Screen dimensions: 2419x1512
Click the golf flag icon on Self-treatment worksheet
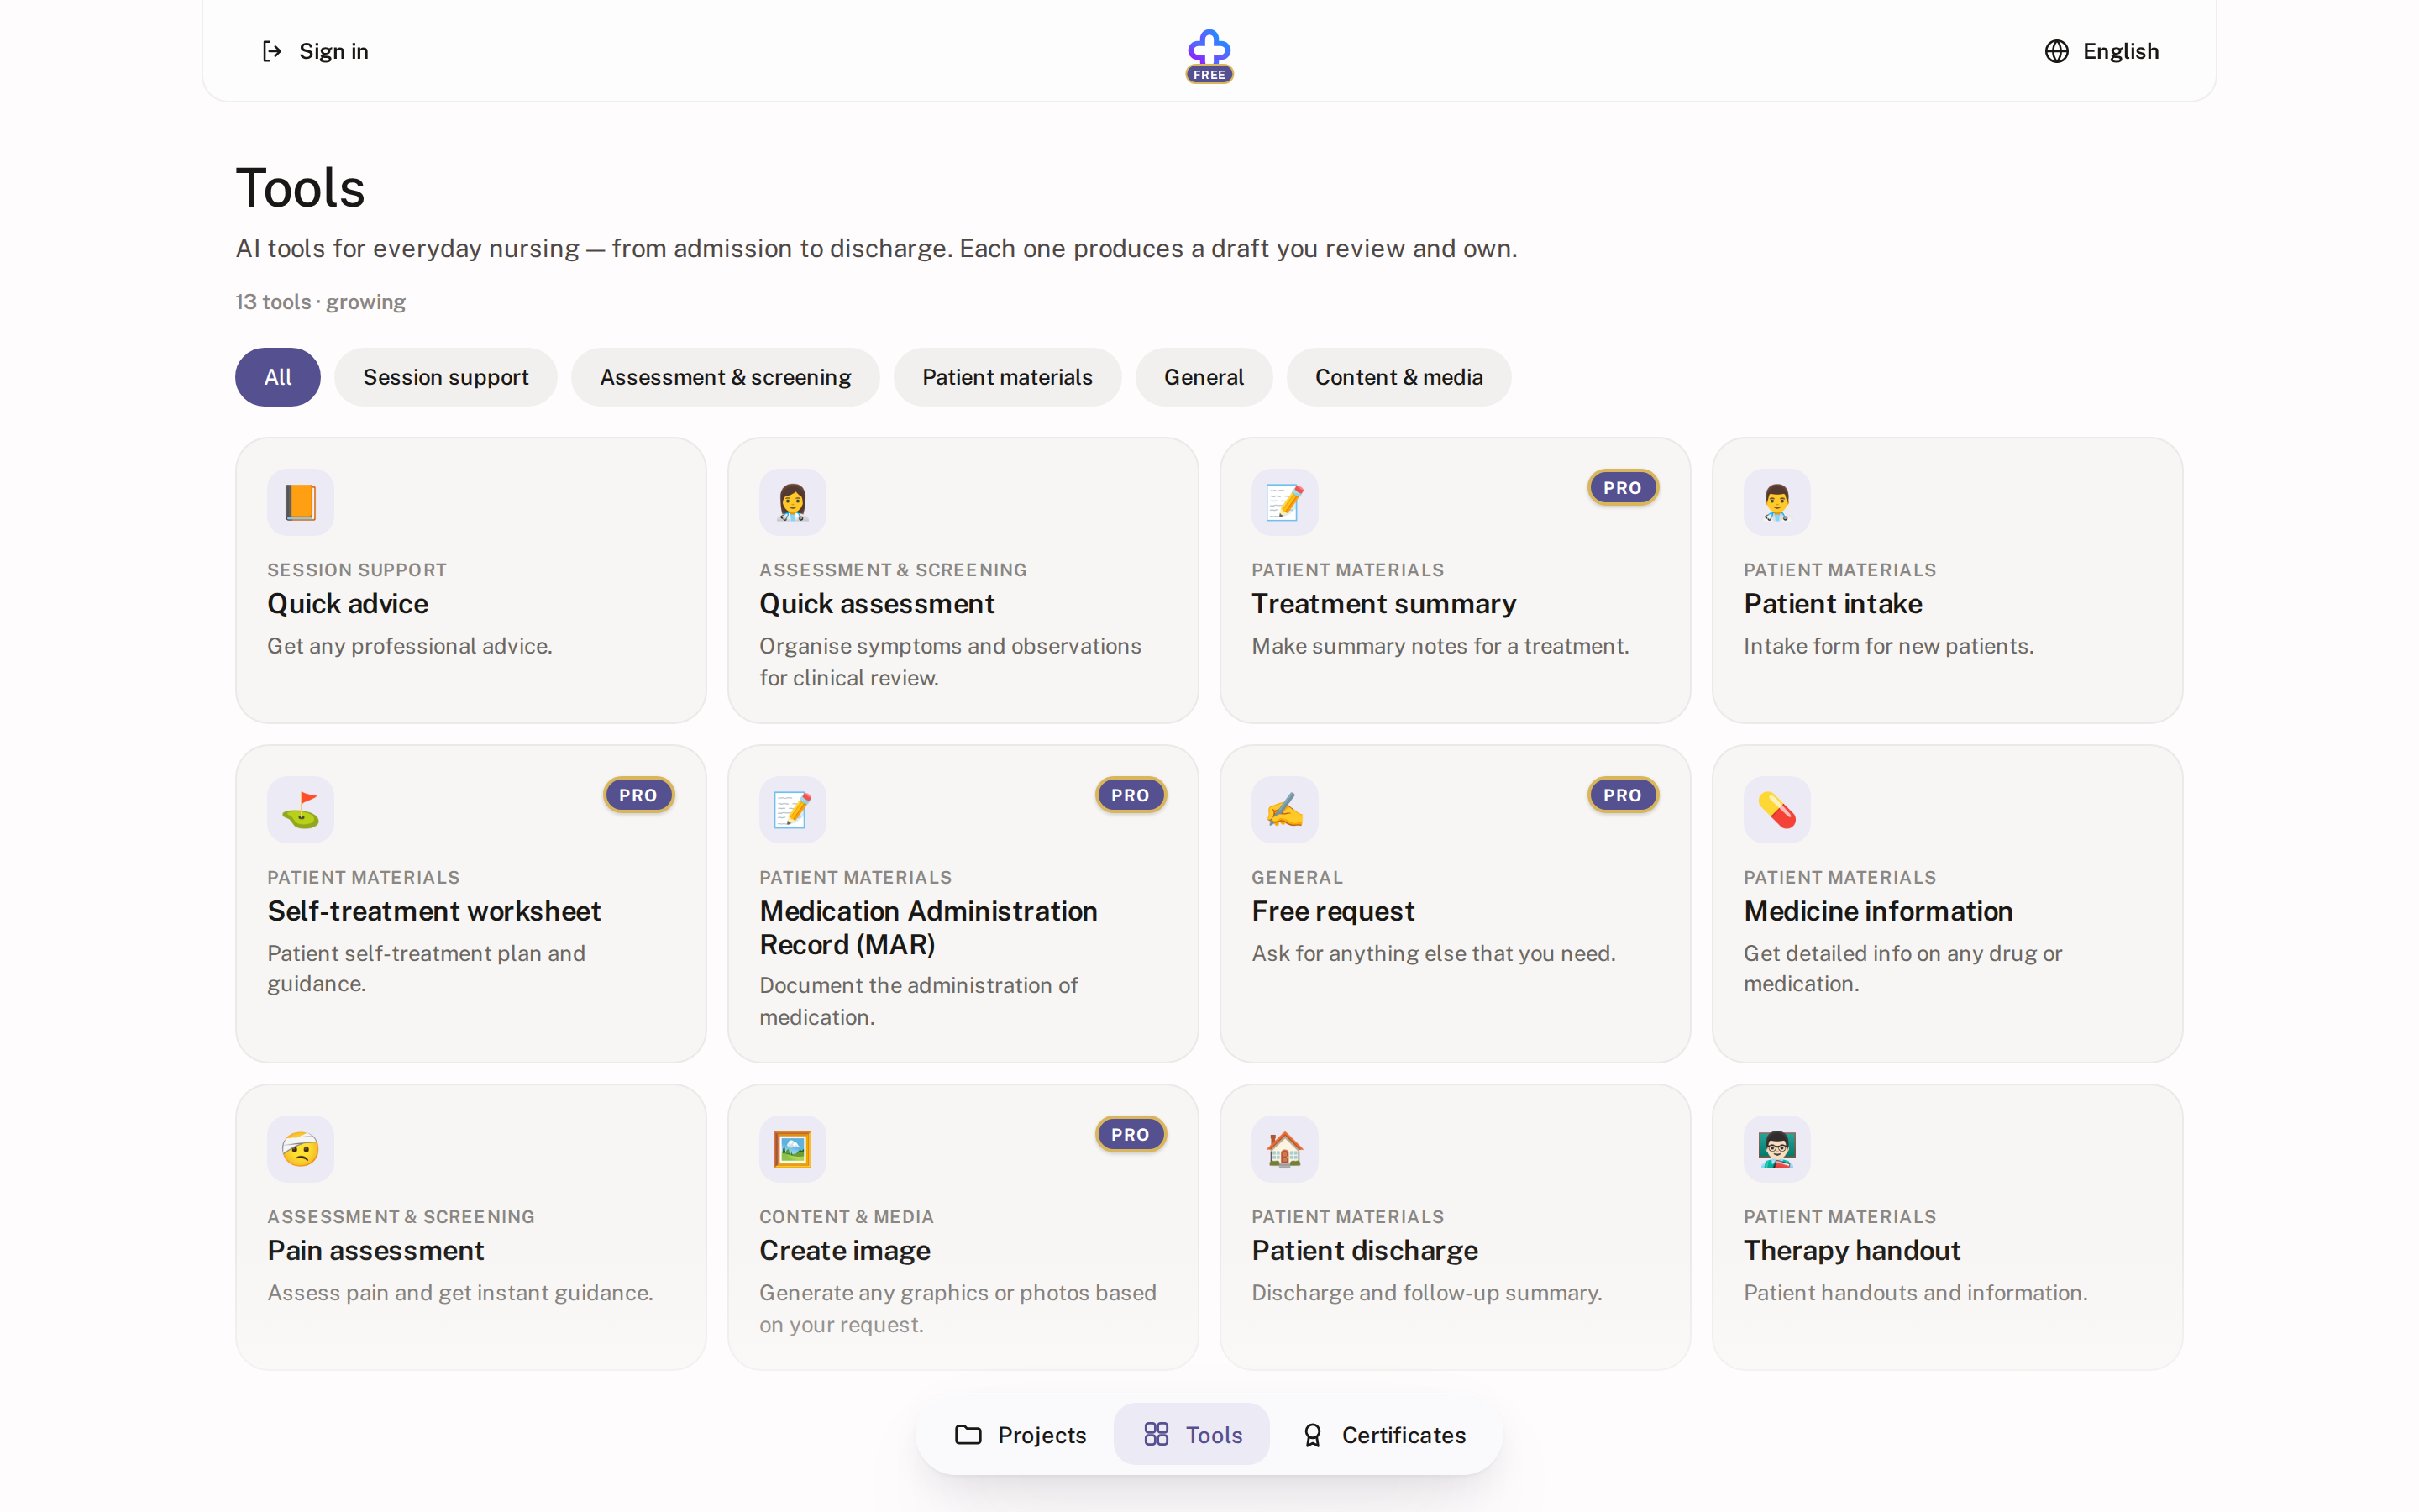click(300, 810)
